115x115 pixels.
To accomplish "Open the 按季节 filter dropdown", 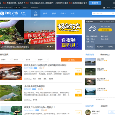I will pos(6,60).
